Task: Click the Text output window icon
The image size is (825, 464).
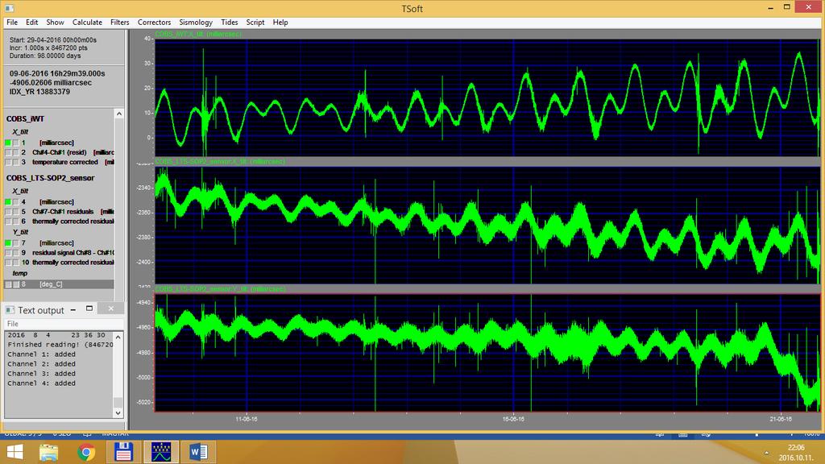Action: (x=10, y=310)
